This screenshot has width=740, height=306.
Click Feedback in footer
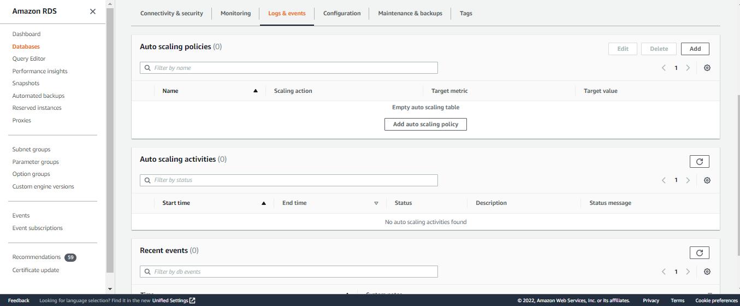pos(19,301)
